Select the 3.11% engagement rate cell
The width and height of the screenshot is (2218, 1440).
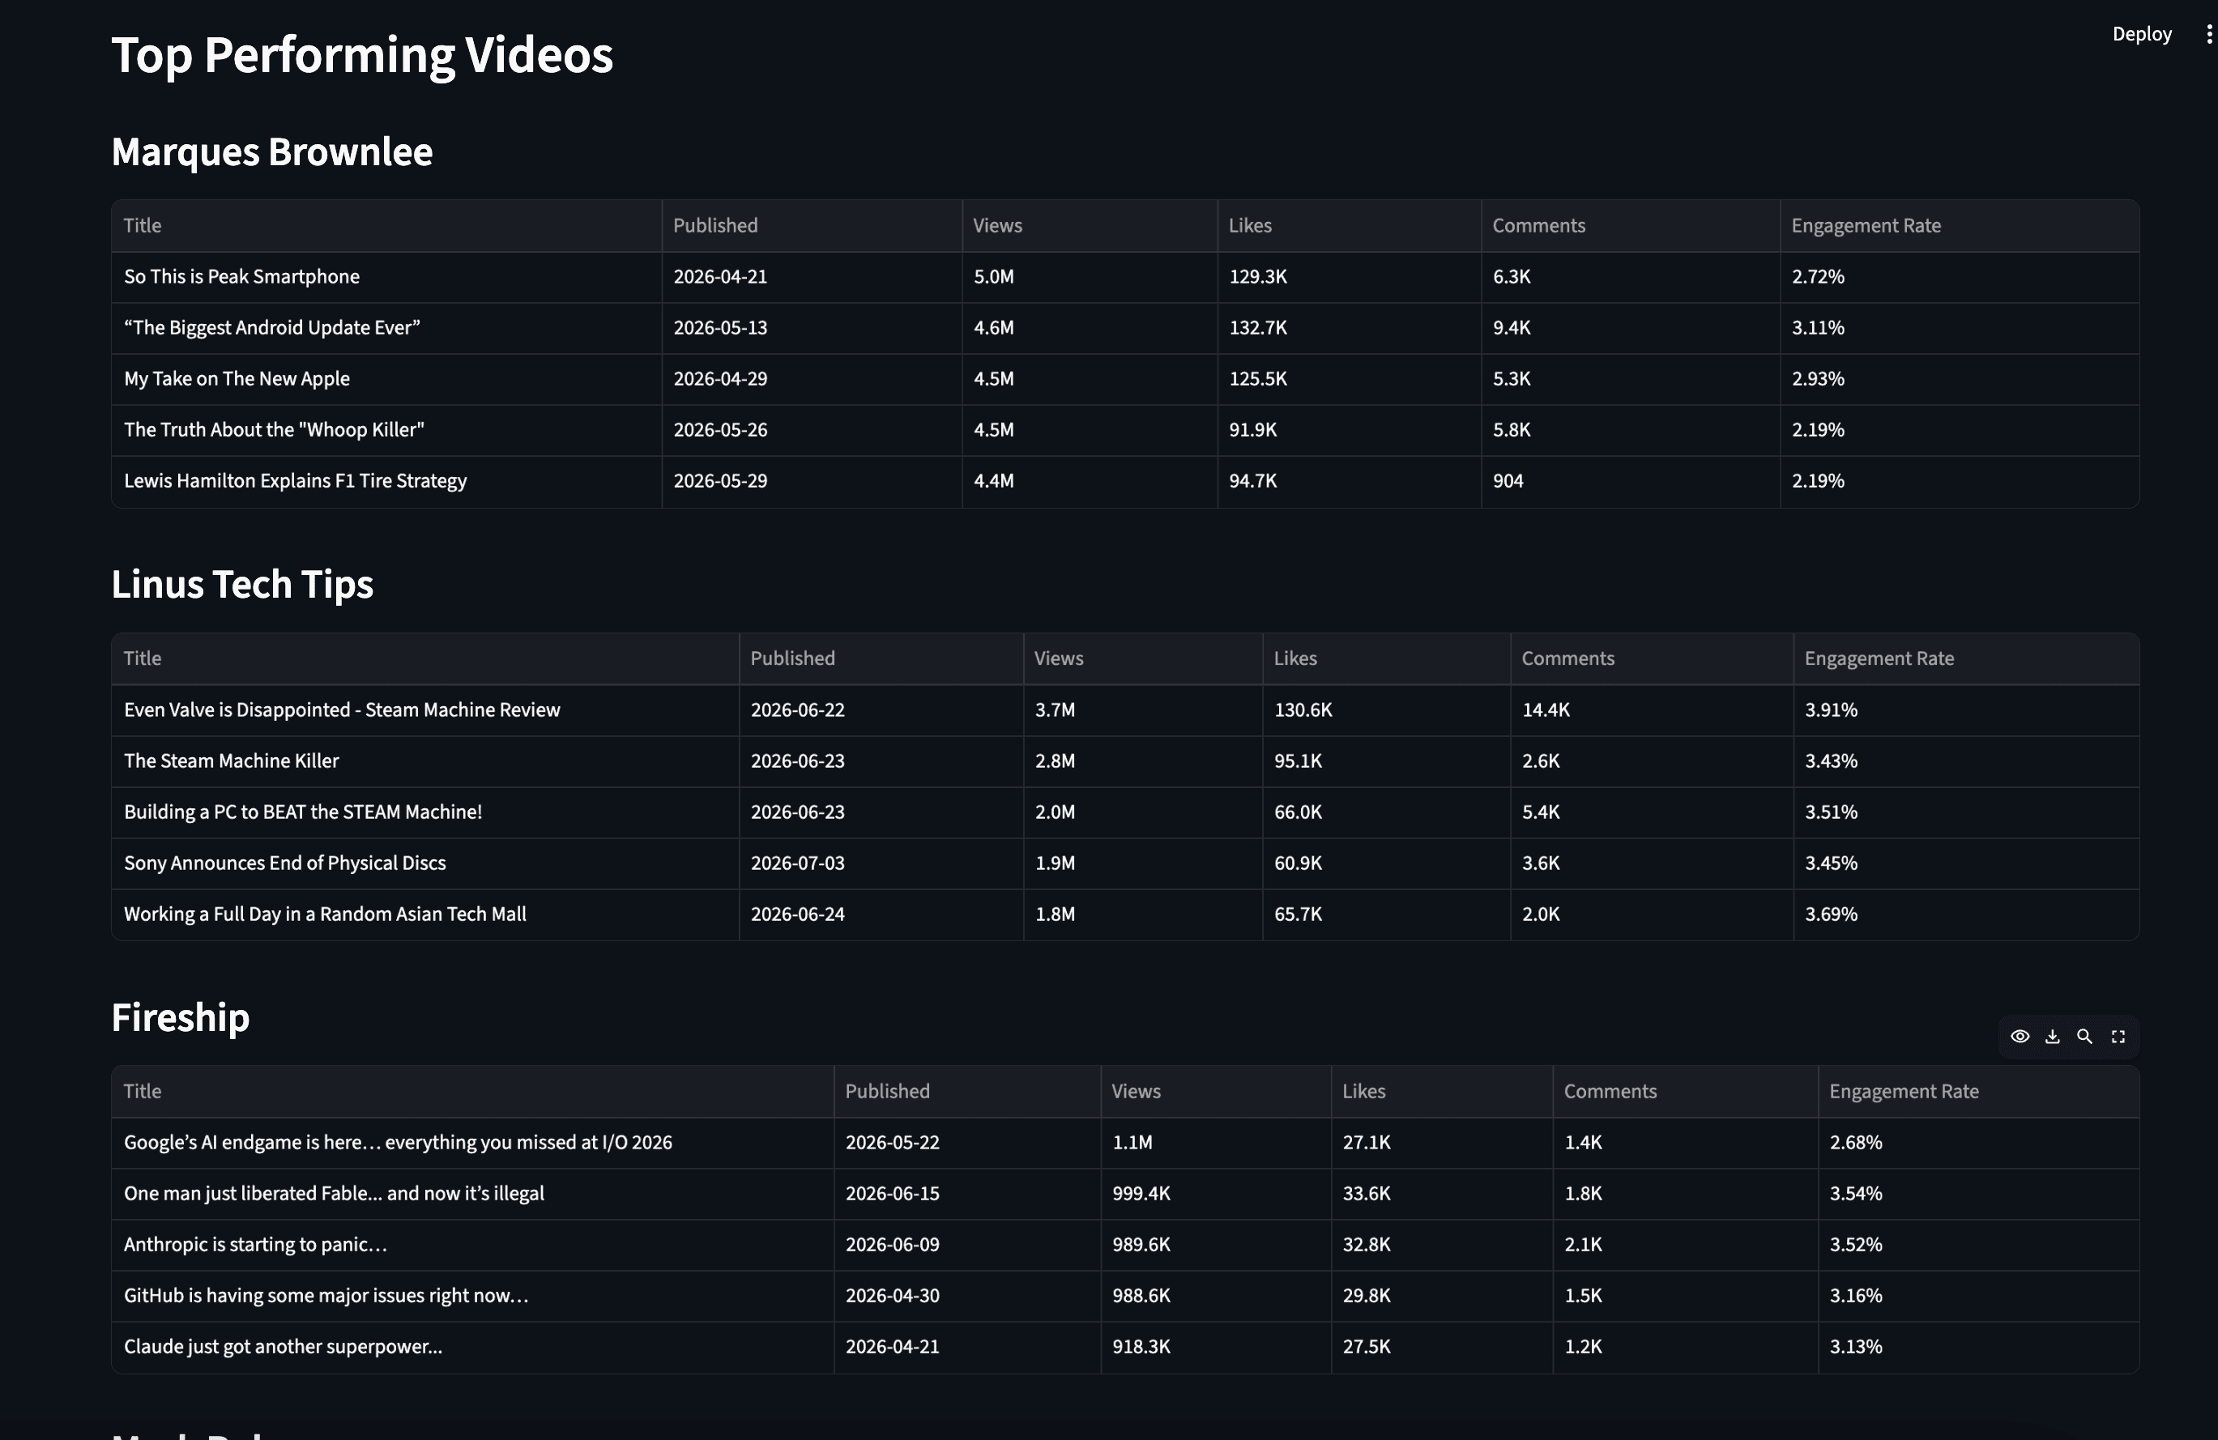click(x=1960, y=328)
